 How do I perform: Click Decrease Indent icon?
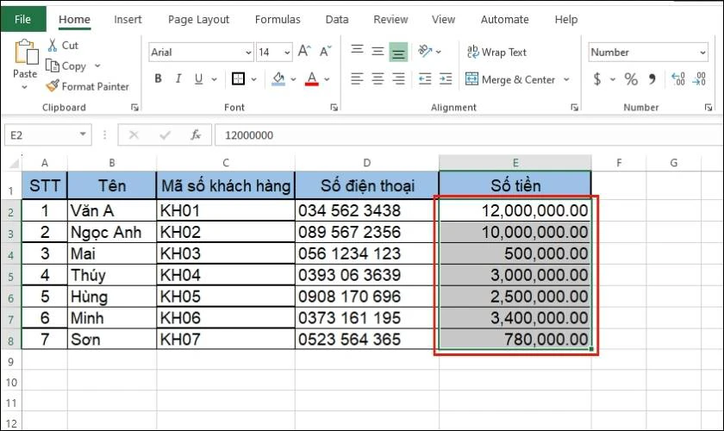point(425,79)
